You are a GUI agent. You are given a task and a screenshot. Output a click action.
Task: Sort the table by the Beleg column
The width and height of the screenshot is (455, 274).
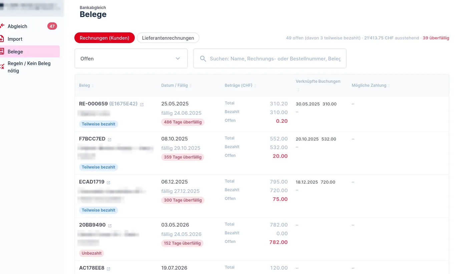[86, 85]
